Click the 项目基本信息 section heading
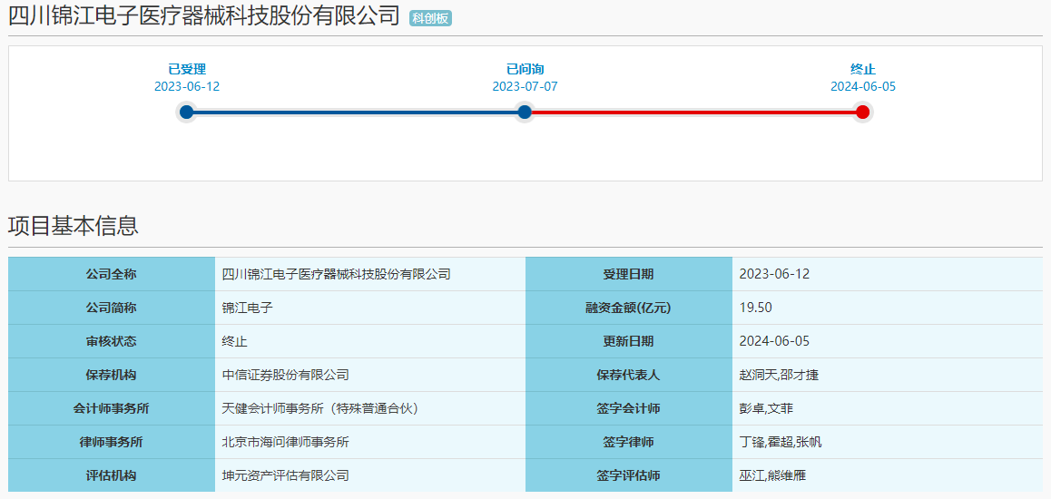1051x499 pixels. 74,226
